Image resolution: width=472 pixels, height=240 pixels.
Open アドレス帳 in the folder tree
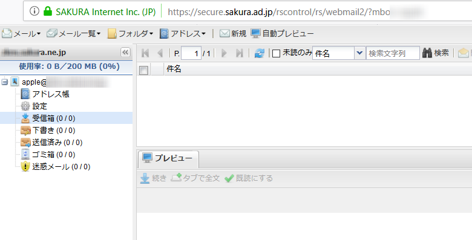click(x=45, y=94)
